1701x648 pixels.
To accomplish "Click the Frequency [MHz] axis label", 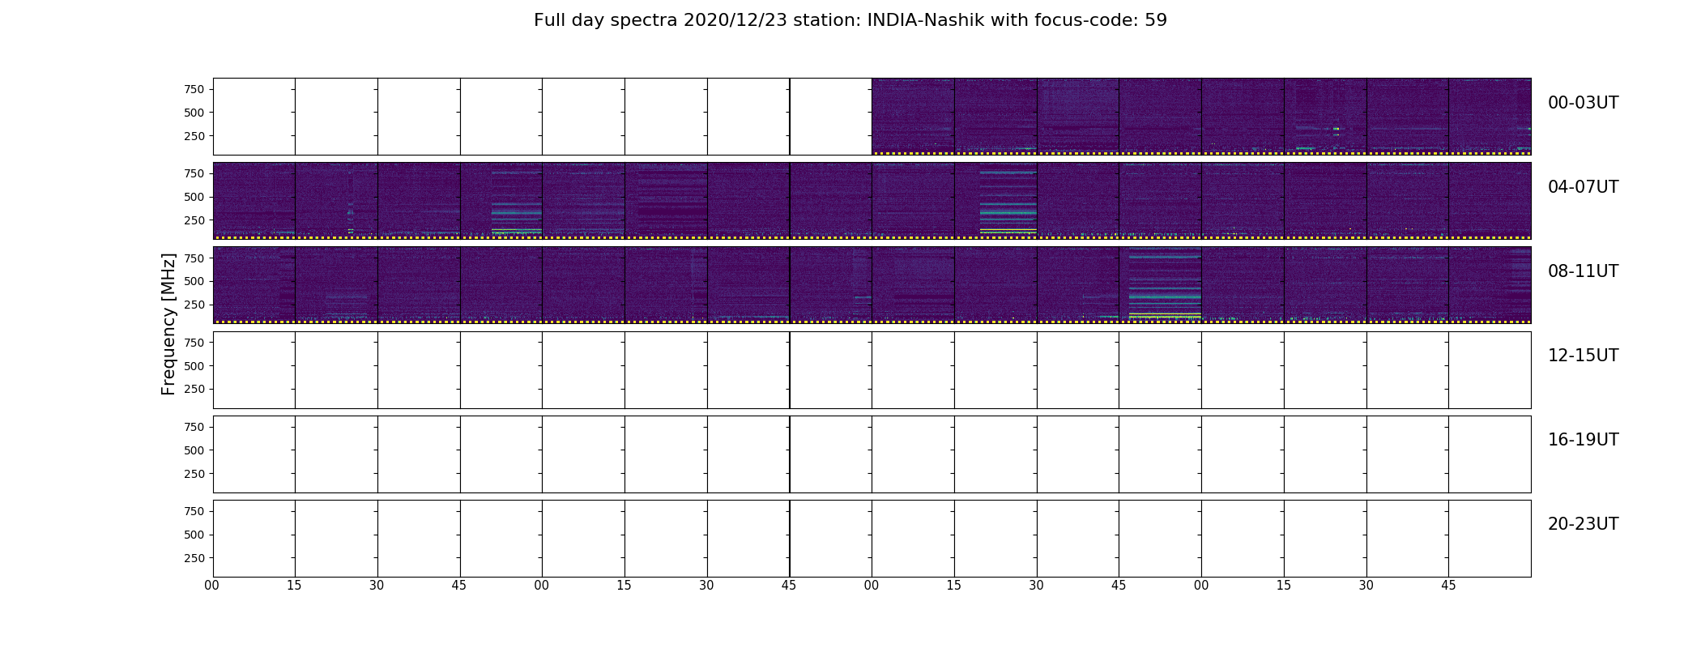I will [168, 324].
